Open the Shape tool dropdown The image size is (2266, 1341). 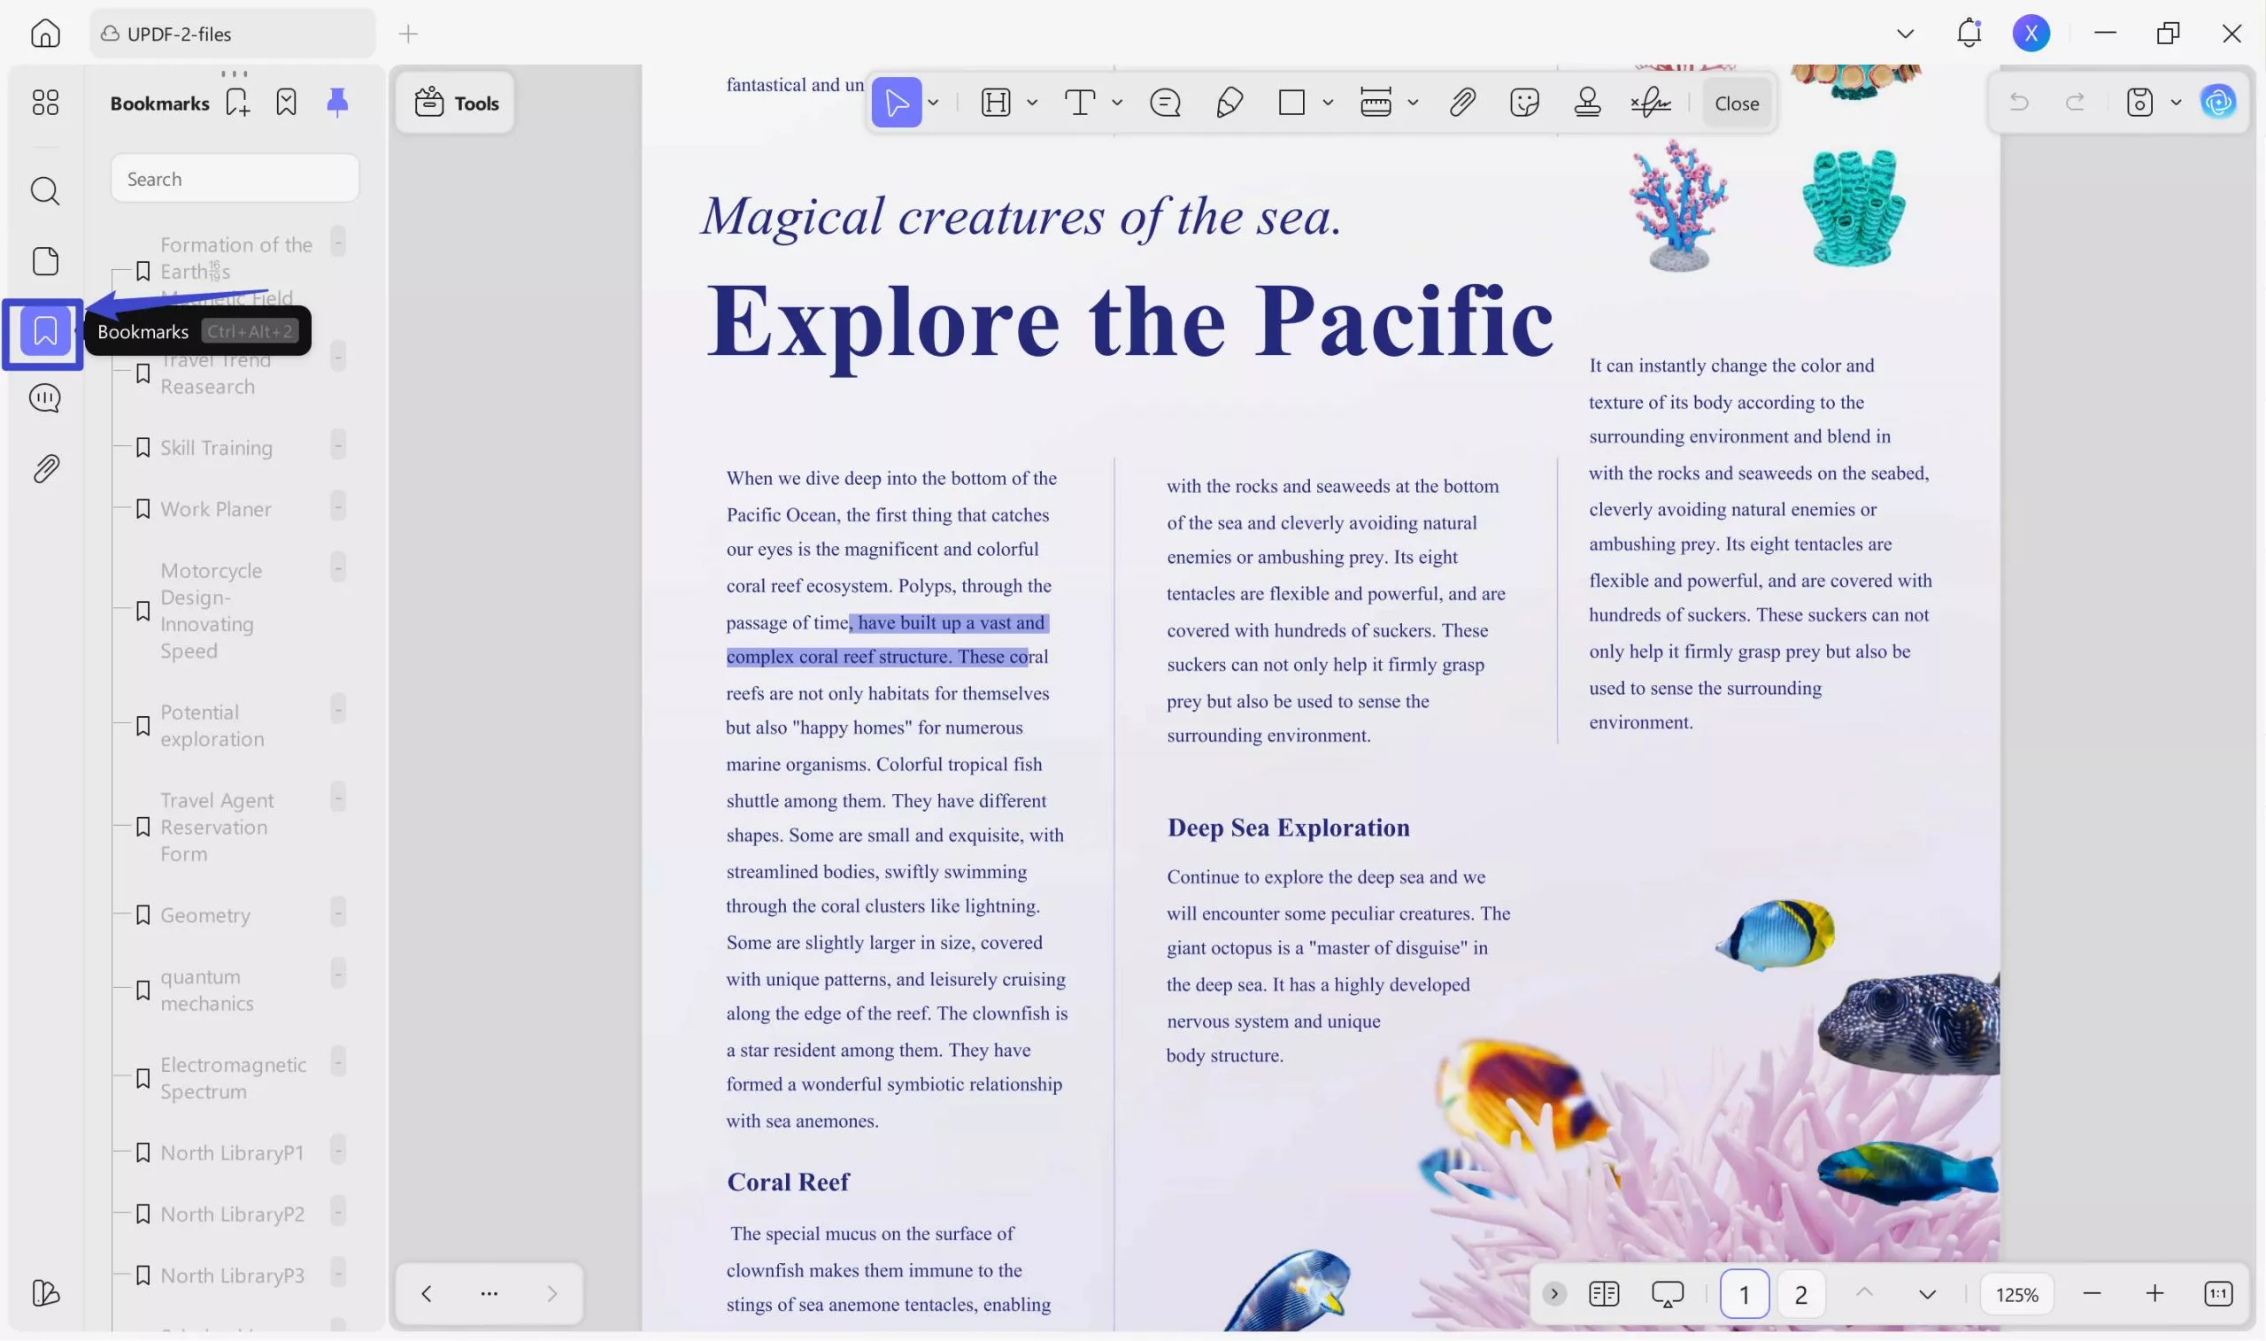click(1326, 102)
